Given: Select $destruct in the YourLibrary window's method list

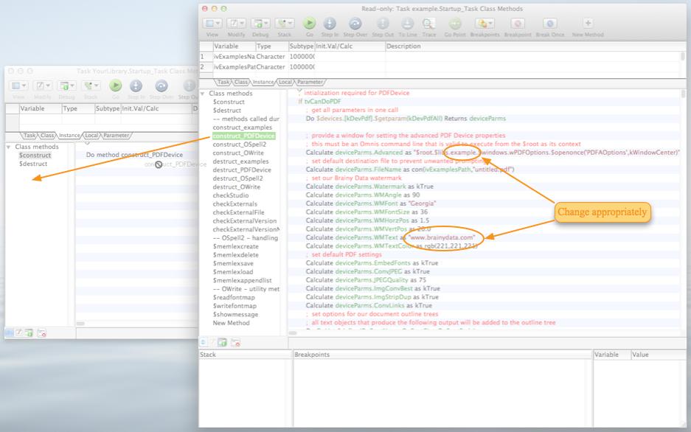Looking at the screenshot, I should [33, 164].
